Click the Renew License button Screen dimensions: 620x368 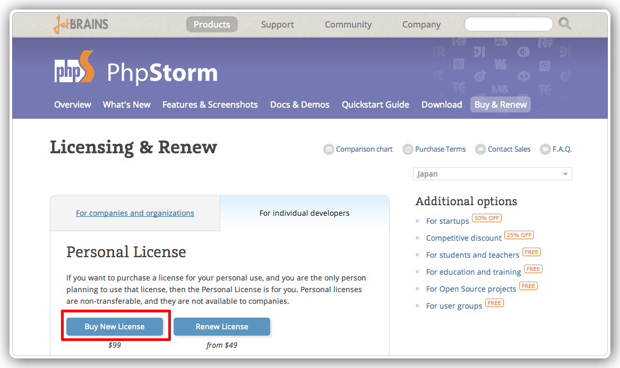click(222, 327)
